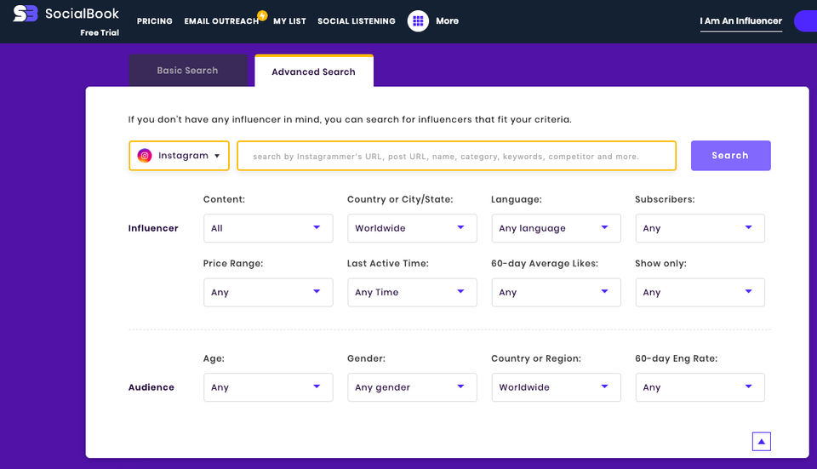Focus the influencer search input field

(456, 157)
